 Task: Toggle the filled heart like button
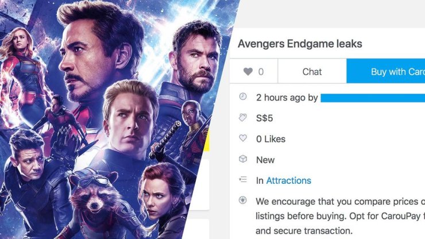click(248, 72)
